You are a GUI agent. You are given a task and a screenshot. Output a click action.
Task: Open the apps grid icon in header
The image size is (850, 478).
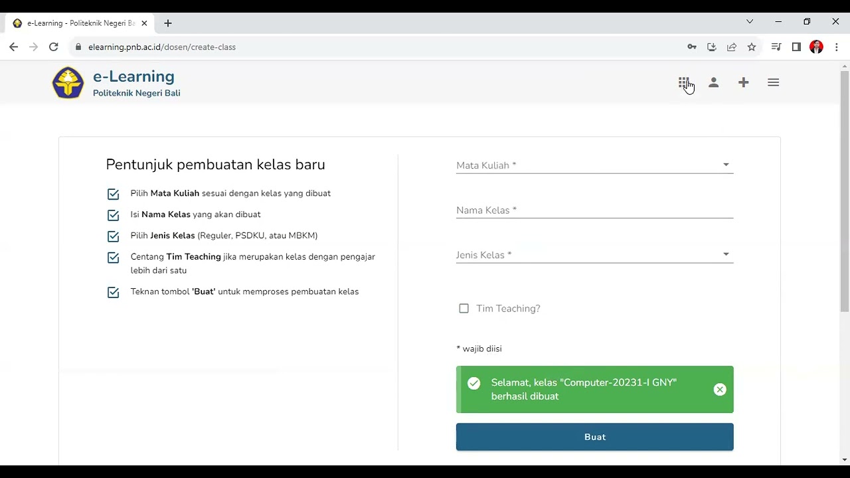point(683,82)
